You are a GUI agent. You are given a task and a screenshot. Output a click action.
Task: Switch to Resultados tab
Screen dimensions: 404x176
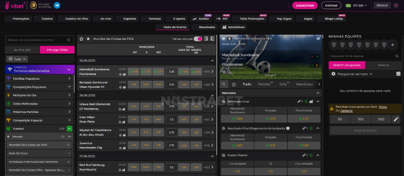[x=205, y=27]
